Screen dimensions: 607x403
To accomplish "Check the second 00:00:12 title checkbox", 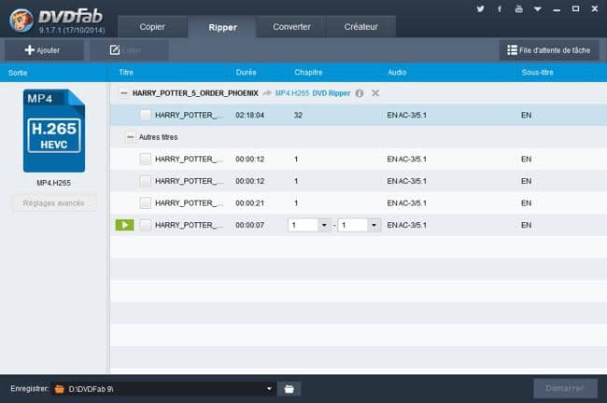I will (145, 181).
